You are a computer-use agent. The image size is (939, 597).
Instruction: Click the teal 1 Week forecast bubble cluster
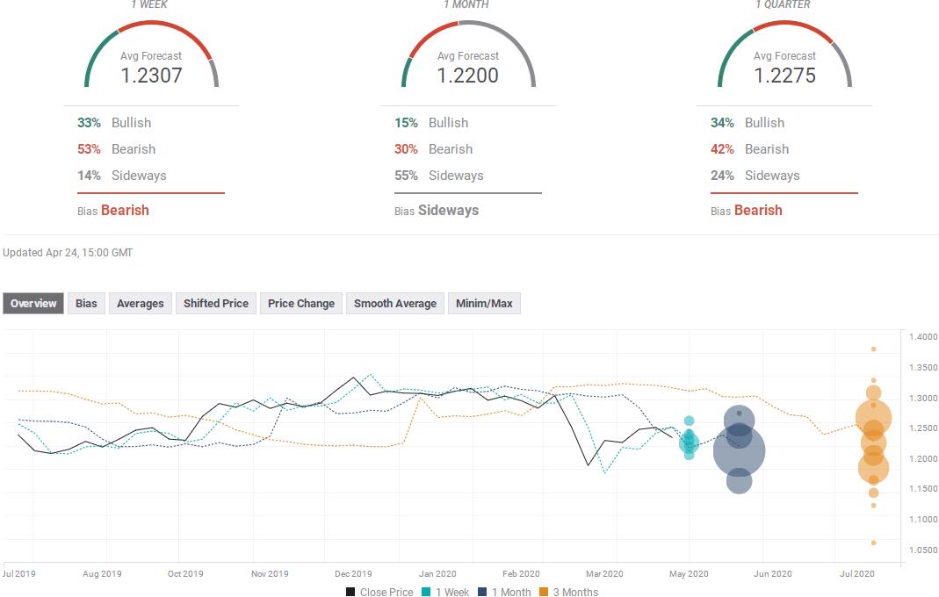[689, 442]
